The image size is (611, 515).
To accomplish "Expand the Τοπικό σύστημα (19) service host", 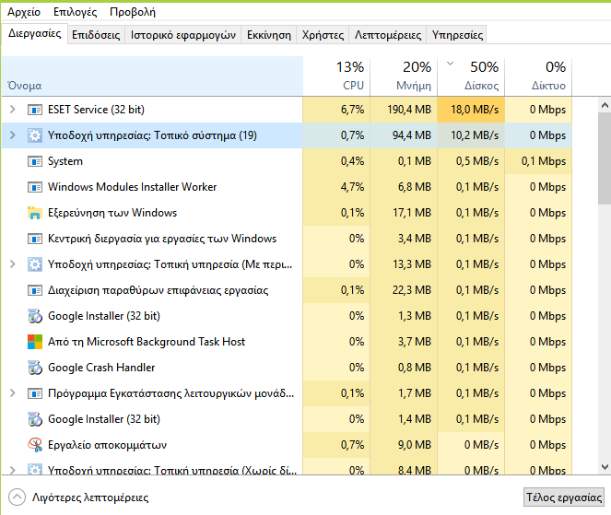I will click(12, 135).
